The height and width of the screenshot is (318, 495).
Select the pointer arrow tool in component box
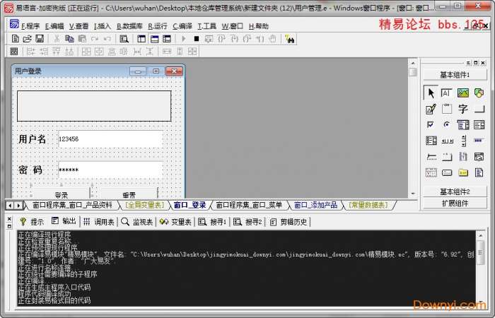pos(431,93)
